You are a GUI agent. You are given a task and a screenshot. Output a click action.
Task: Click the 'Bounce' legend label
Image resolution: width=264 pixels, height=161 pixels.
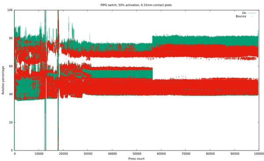tap(241, 16)
